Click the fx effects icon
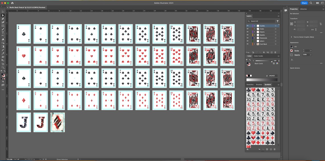Viewport: 325px width, 161px height. (292, 60)
